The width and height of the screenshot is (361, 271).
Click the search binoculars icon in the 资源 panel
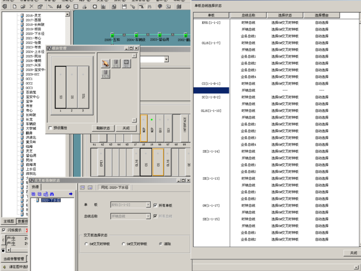click(52, 194)
